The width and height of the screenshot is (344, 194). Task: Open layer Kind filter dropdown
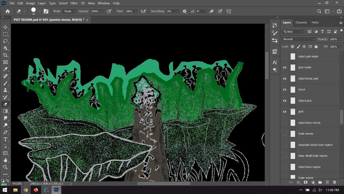click(293, 32)
